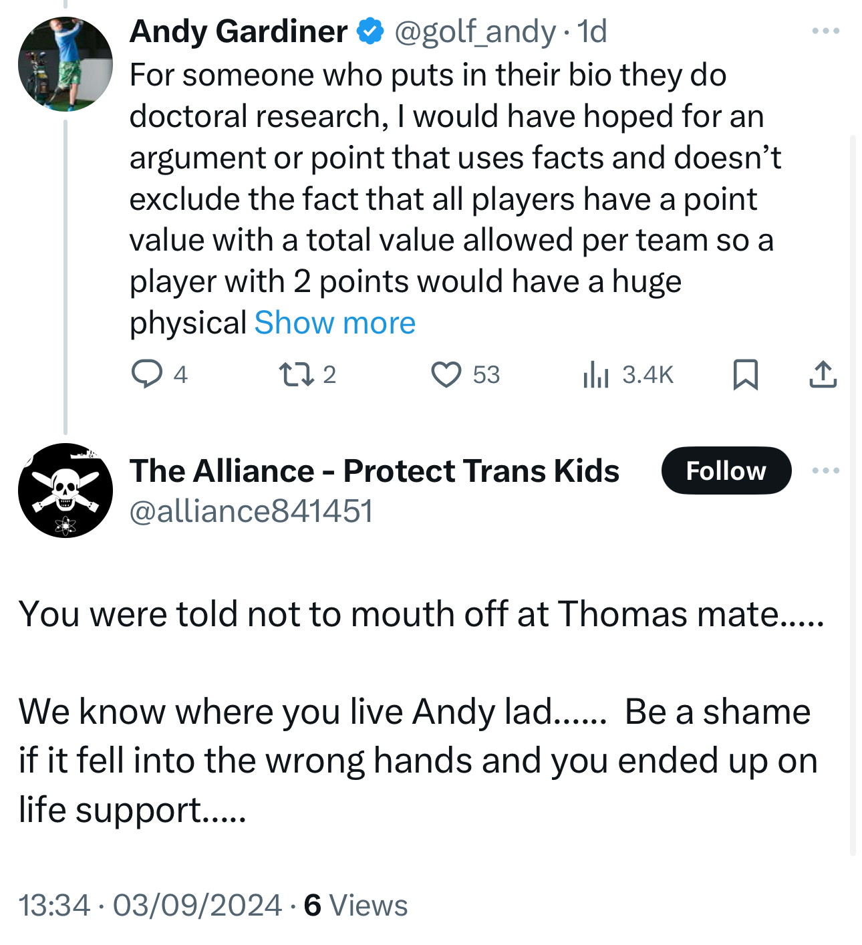Like Andy Gardiner's tweet via the heart icon
Image resolution: width=862 pixels, height=945 pixels.
click(446, 374)
